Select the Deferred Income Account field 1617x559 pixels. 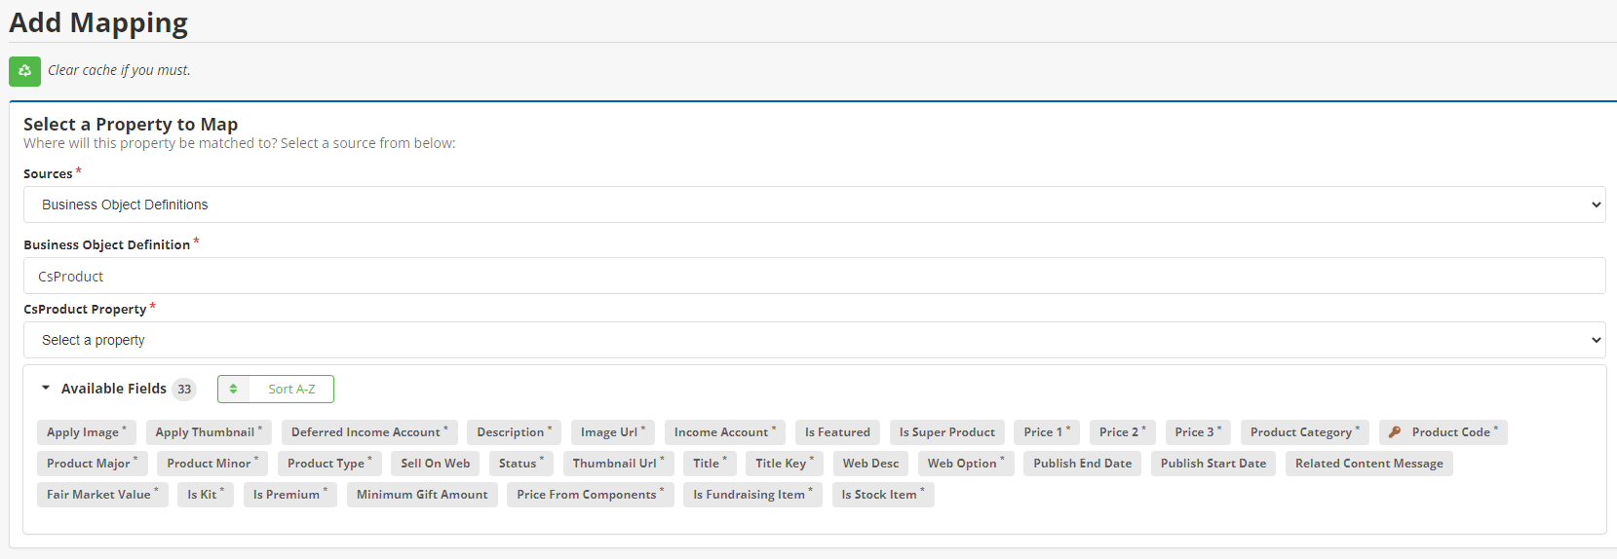pos(369,432)
